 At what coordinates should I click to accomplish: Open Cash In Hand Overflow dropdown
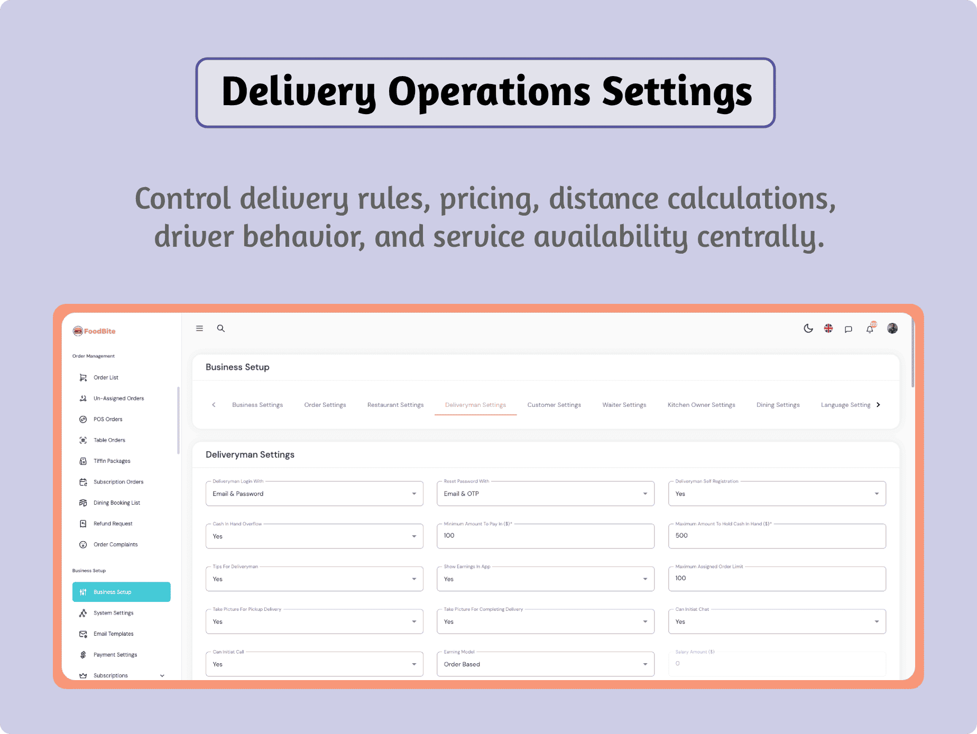point(315,536)
